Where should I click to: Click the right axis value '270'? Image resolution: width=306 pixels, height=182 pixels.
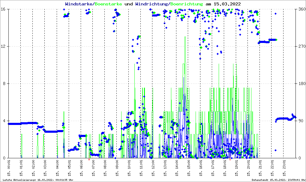[301, 46]
